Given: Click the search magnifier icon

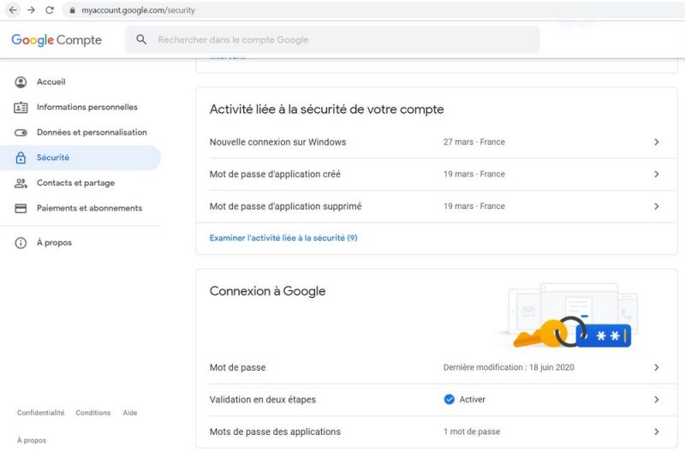Looking at the screenshot, I should pyautogui.click(x=141, y=39).
